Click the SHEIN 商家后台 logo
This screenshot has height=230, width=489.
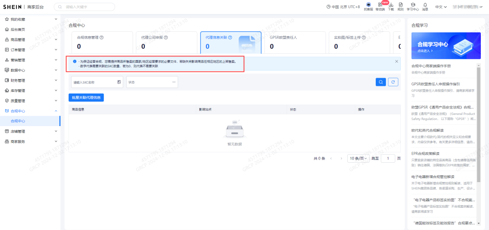24,7
